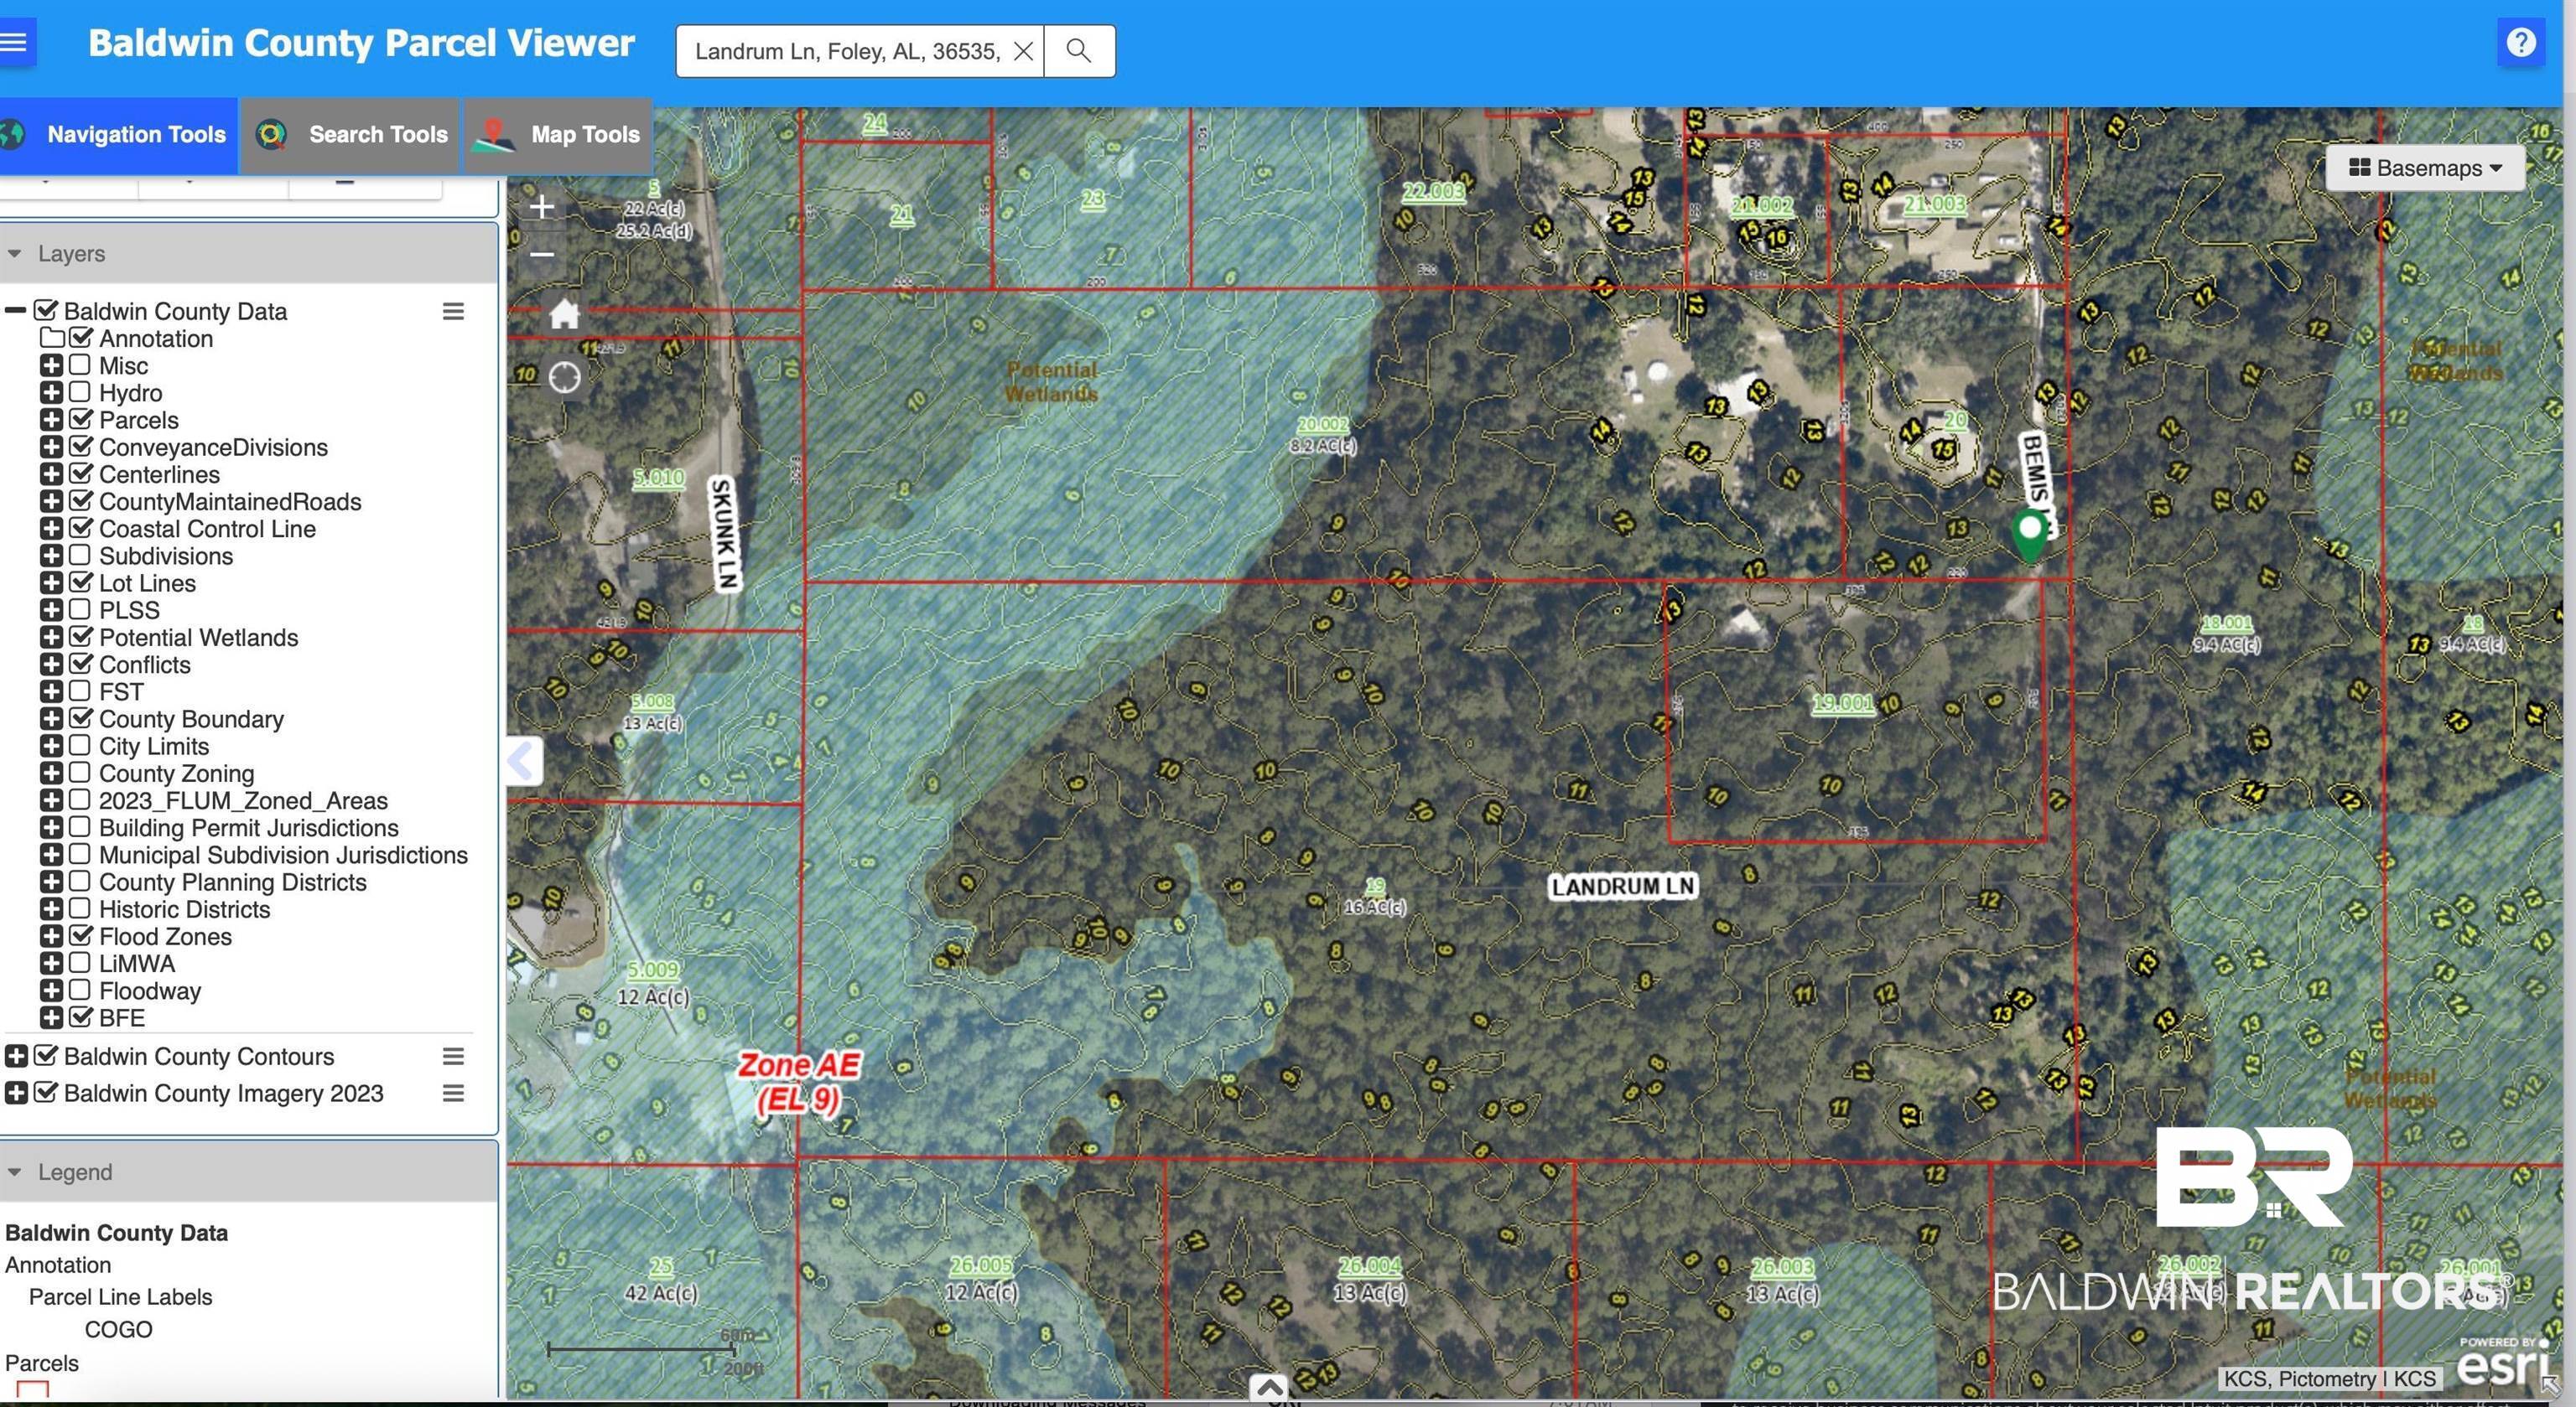Expand the LiMWA layer node
Screen dimensions: 2576x1407
tap(51, 964)
